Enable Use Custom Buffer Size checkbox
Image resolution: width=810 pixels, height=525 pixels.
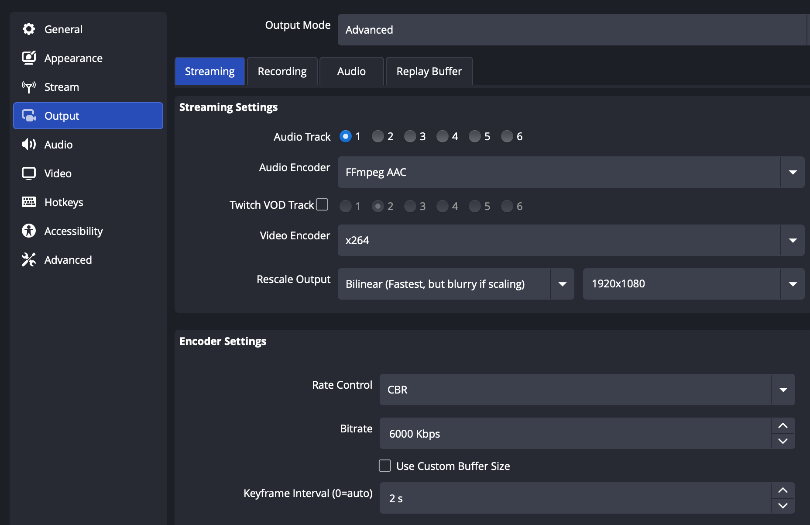[x=385, y=466]
